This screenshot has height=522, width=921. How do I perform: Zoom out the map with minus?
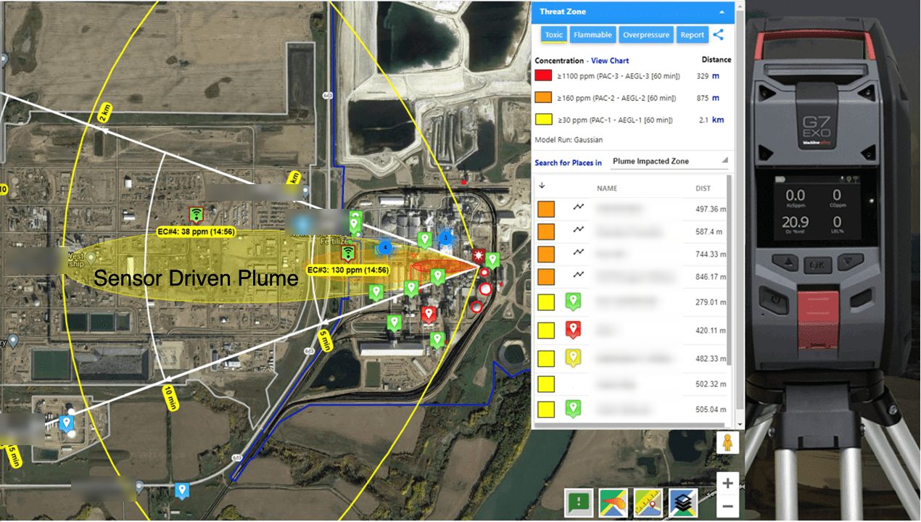(727, 507)
